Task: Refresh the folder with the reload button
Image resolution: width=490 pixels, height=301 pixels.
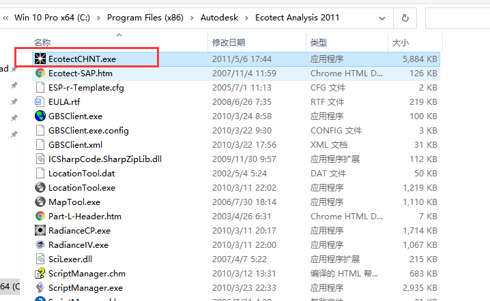Action: point(405,18)
